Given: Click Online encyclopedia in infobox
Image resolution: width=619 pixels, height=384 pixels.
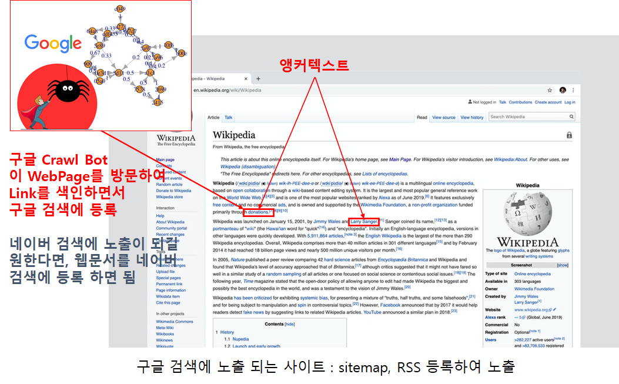Looking at the screenshot, I should (x=532, y=274).
